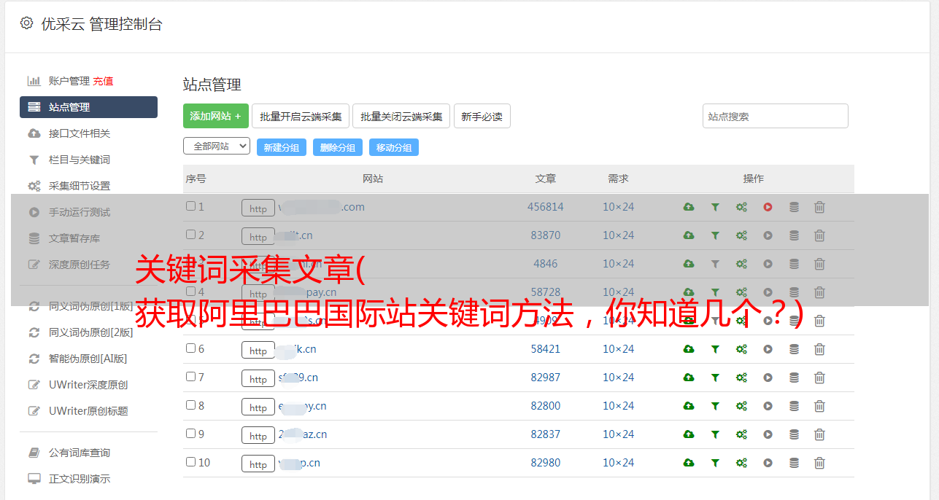
Task: Check the box for row 9
Action: pos(190,434)
